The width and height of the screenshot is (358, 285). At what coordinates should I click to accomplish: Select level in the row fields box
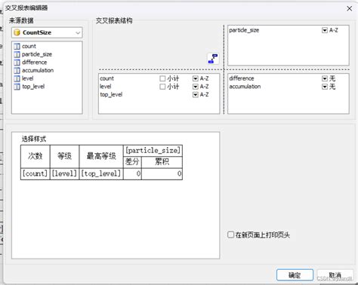coord(106,87)
